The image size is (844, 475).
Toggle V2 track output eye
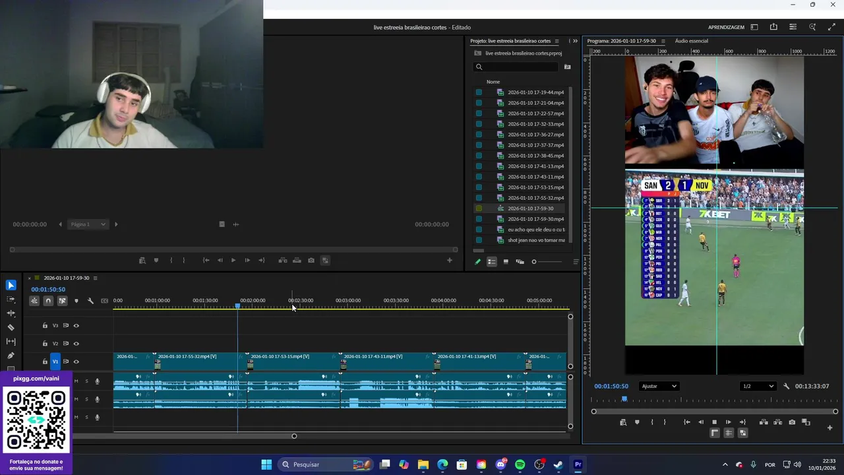click(x=76, y=344)
